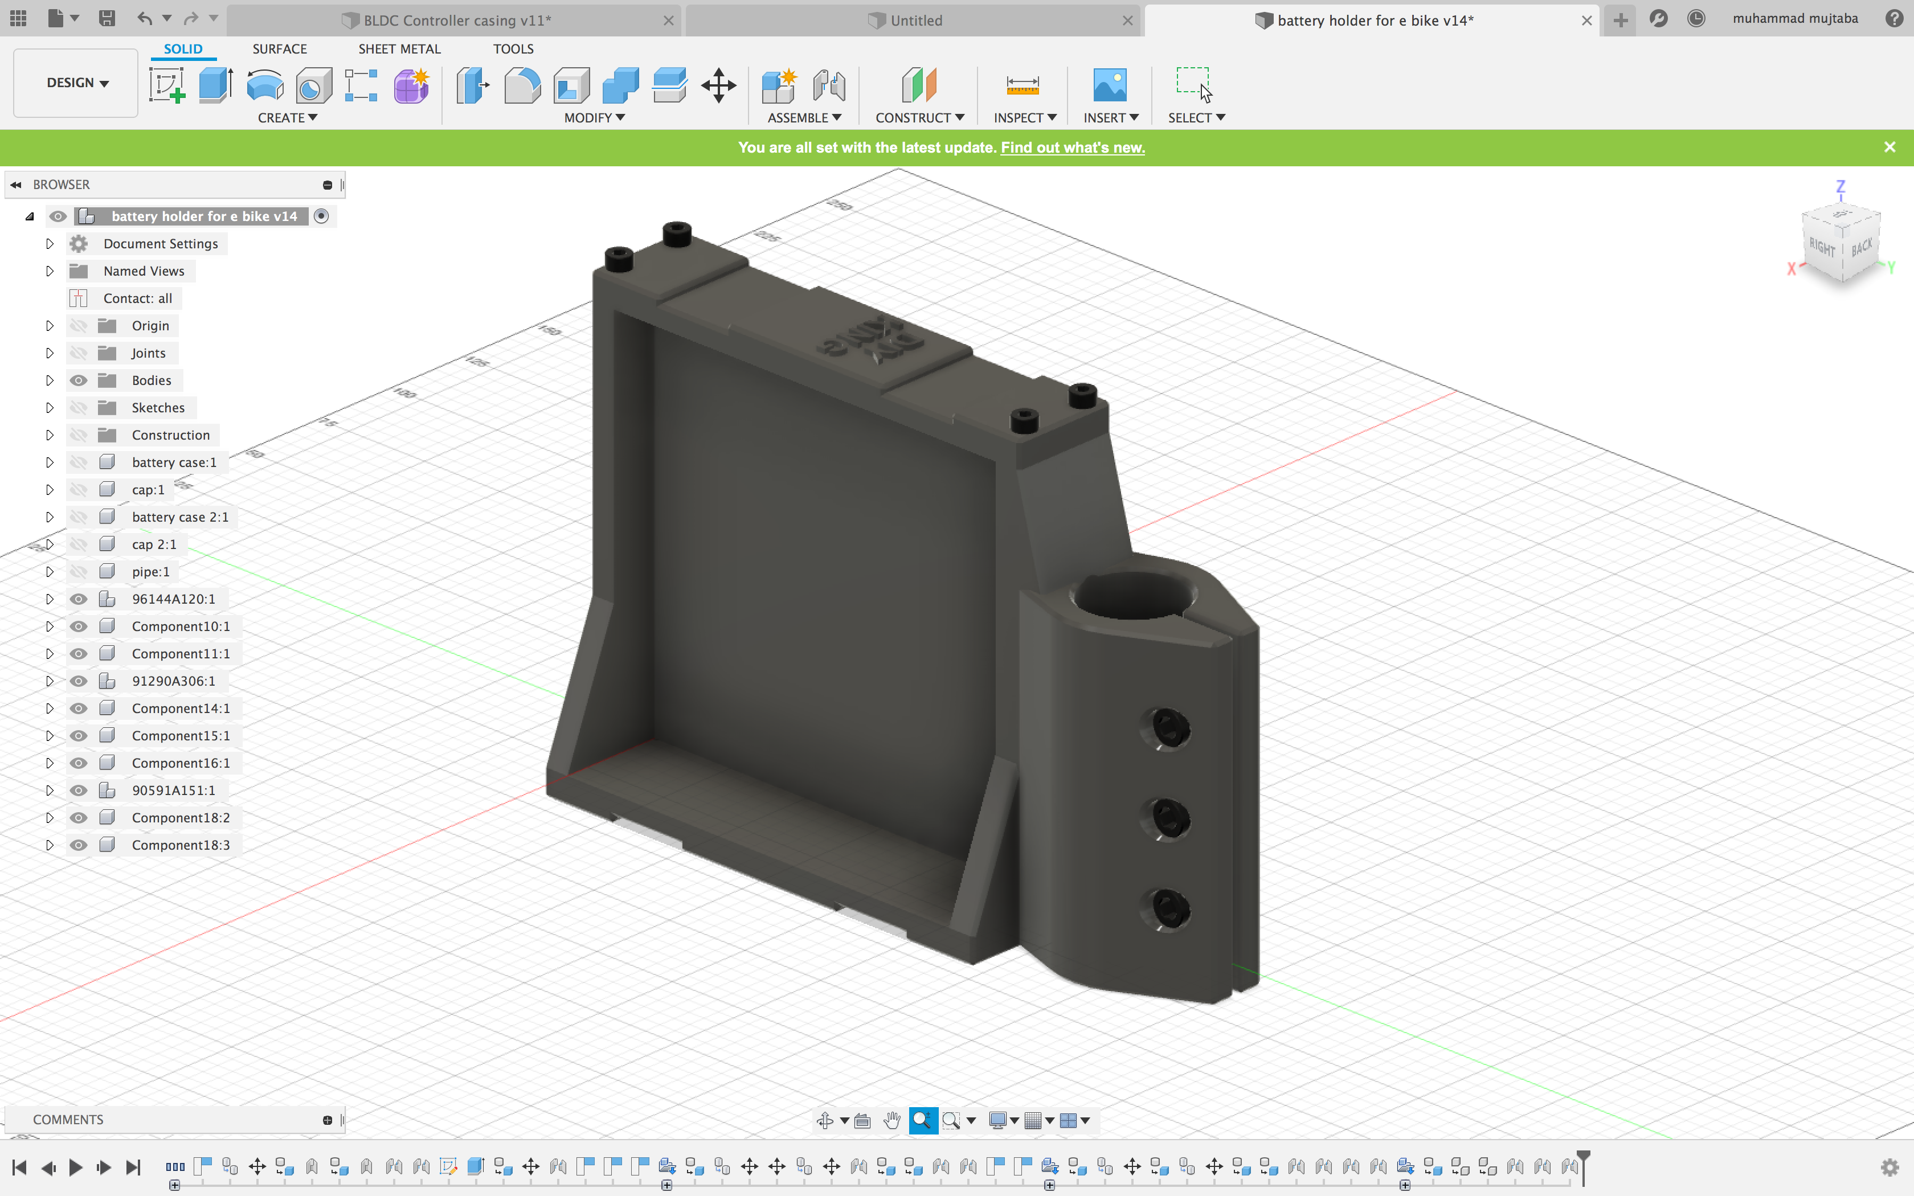Select the Shell tool icon
Viewport: 1914px width, 1196px height.
coord(571,85)
